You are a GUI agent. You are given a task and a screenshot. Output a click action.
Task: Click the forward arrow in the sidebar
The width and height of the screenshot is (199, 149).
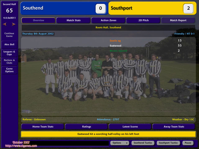click(x=14, y=24)
